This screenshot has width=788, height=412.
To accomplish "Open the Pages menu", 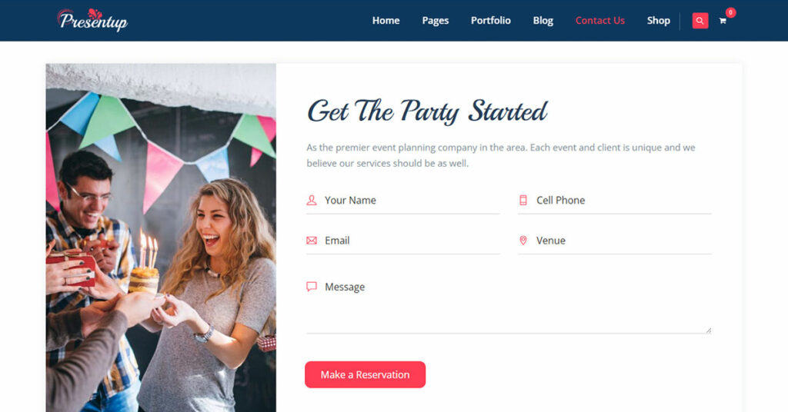I will point(436,21).
